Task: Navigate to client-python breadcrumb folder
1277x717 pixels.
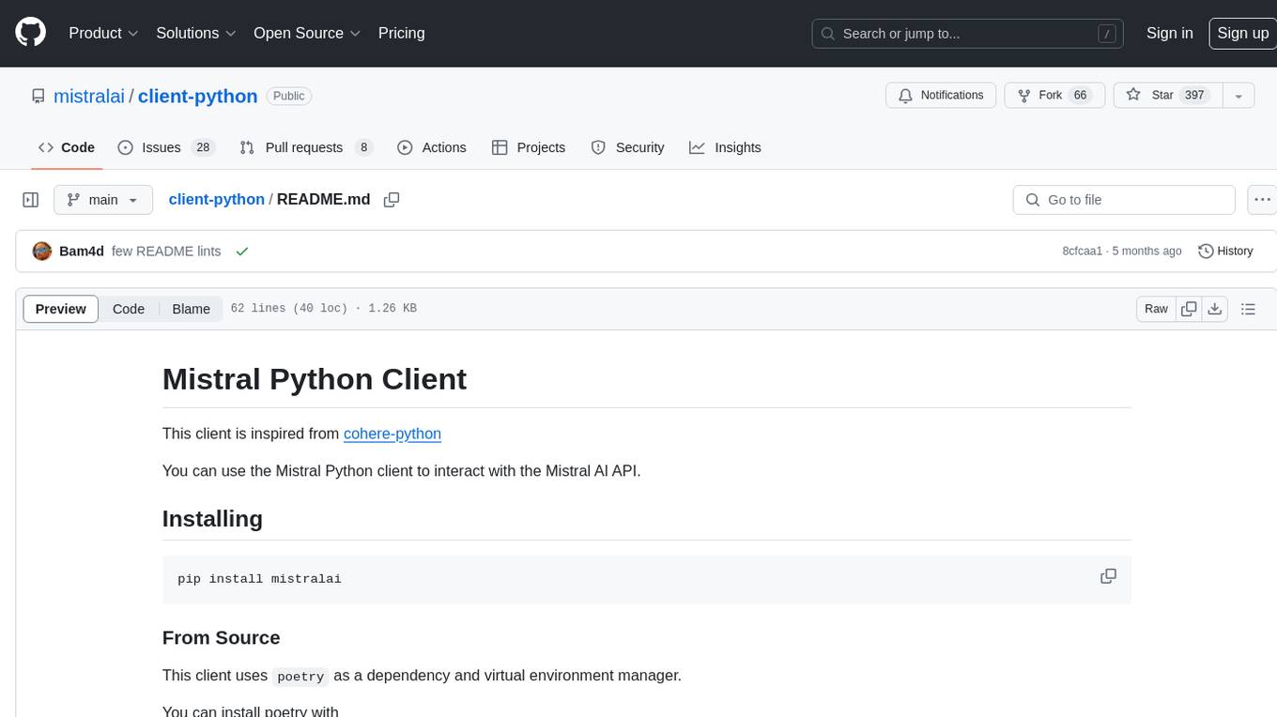Action: pyautogui.click(x=216, y=199)
